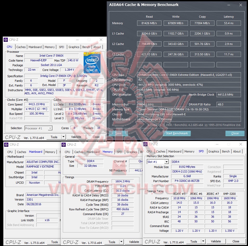The image size is (248, 246).
Task: Click L3 Cache Copy 313.50 GB/s field
Action: (202, 54)
